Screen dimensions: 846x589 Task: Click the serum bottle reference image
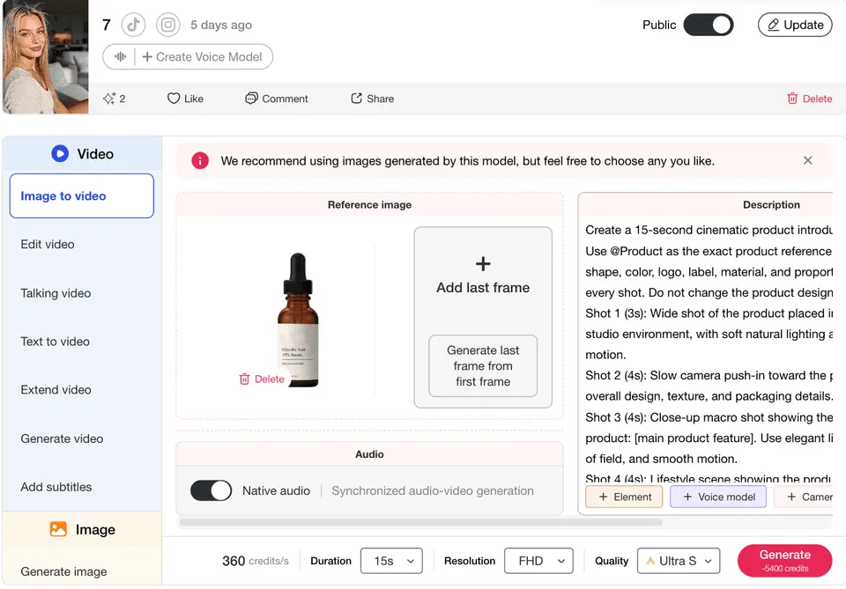click(x=298, y=320)
